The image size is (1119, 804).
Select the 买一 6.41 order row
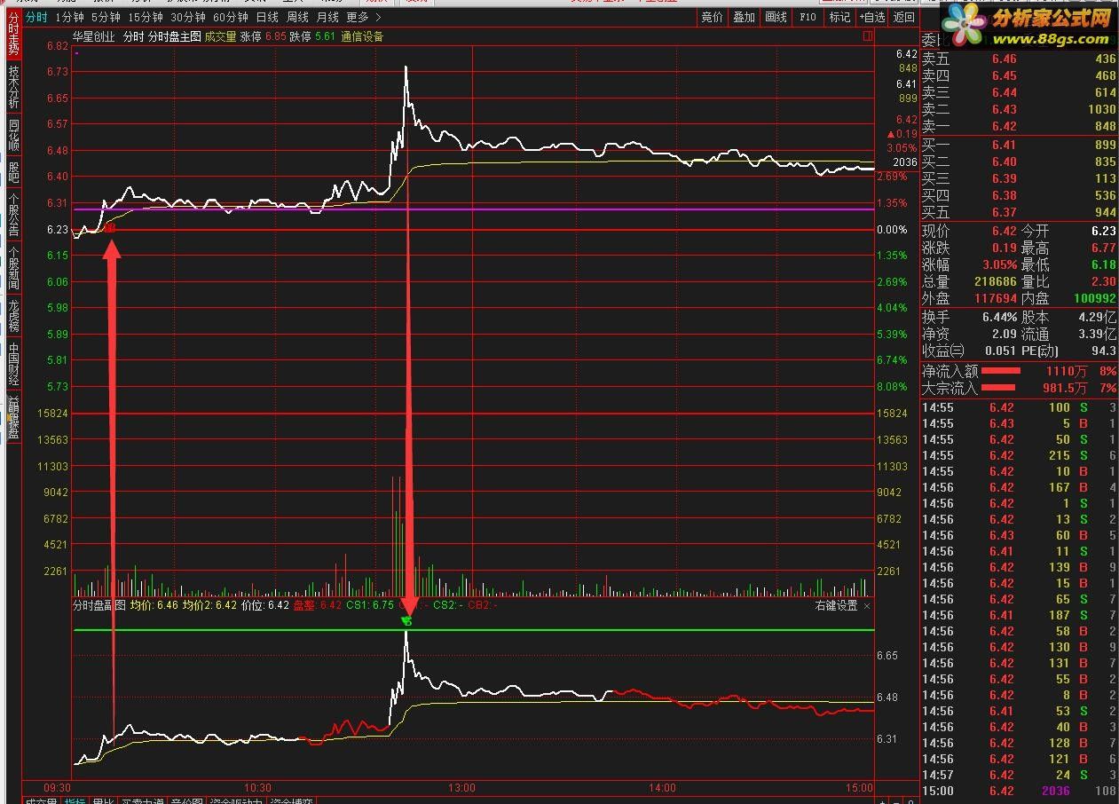pyautogui.click(x=1020, y=145)
